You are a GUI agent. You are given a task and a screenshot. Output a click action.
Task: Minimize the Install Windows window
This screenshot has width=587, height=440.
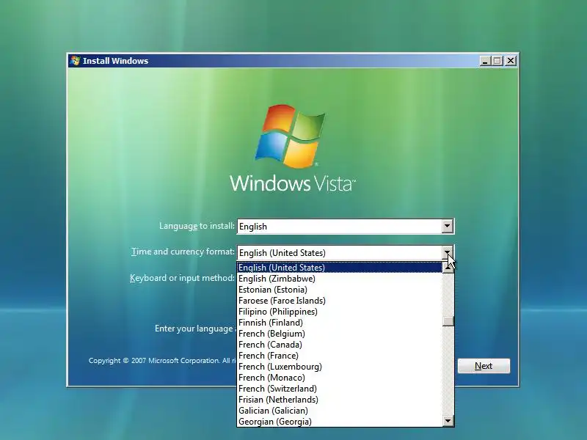(x=485, y=61)
